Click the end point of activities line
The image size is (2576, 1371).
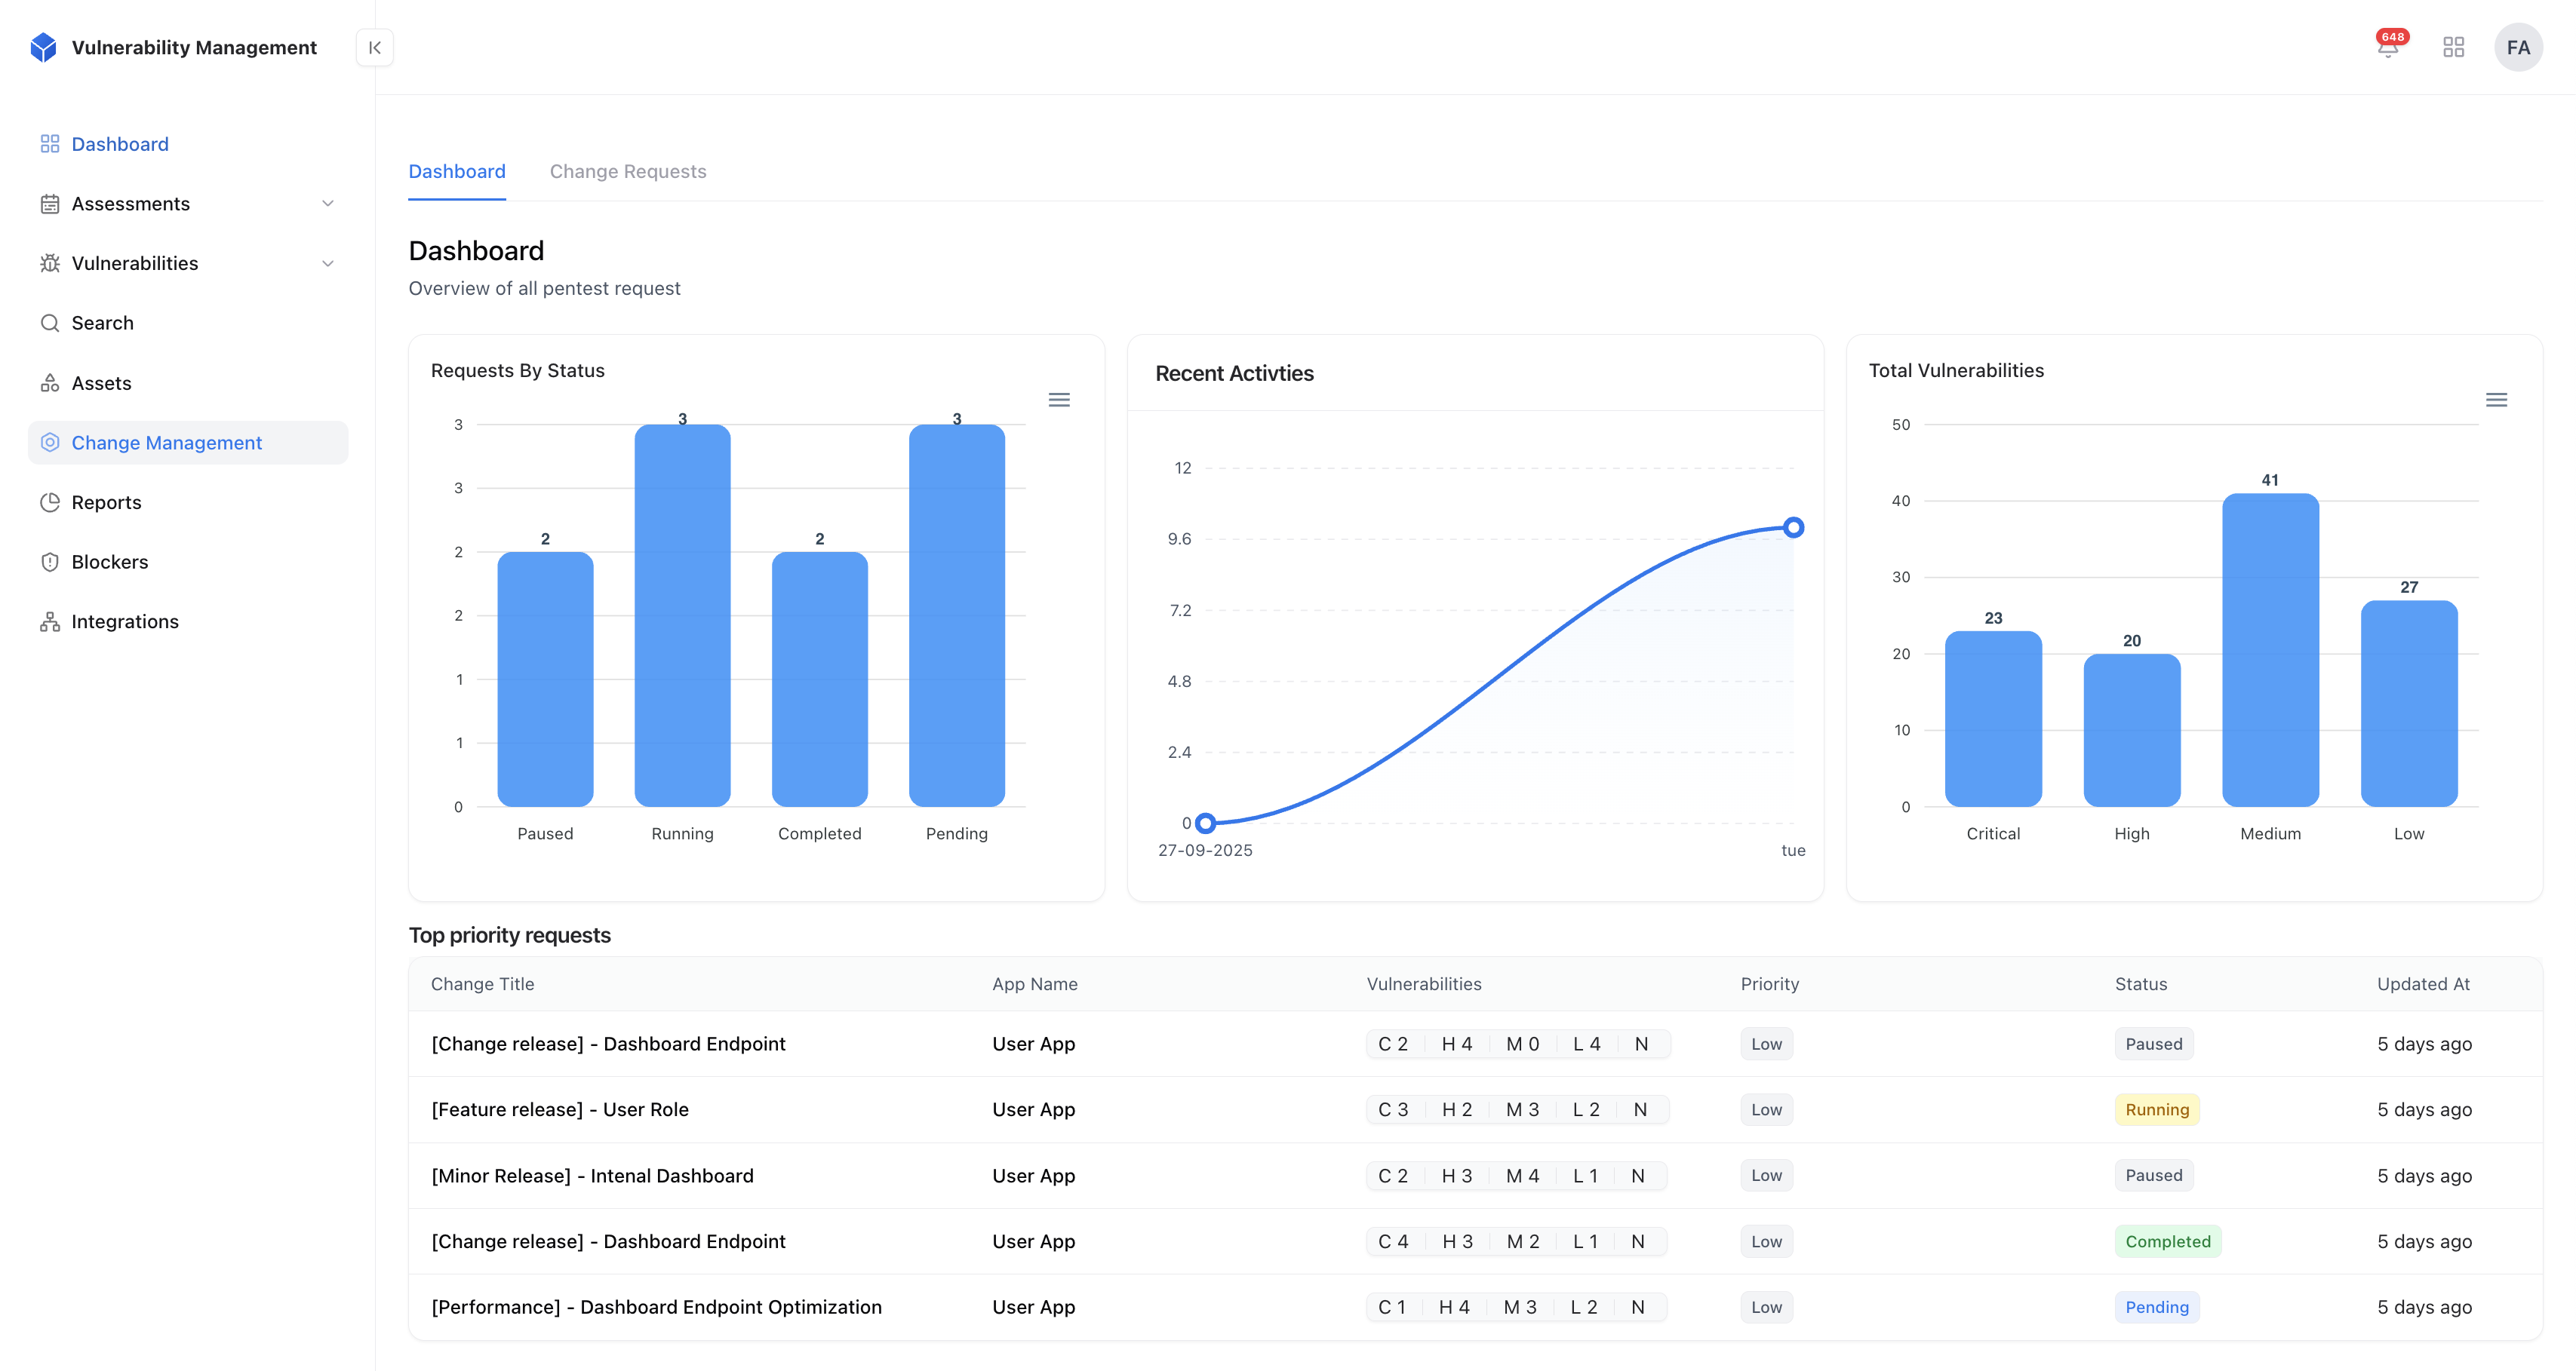coord(1793,528)
